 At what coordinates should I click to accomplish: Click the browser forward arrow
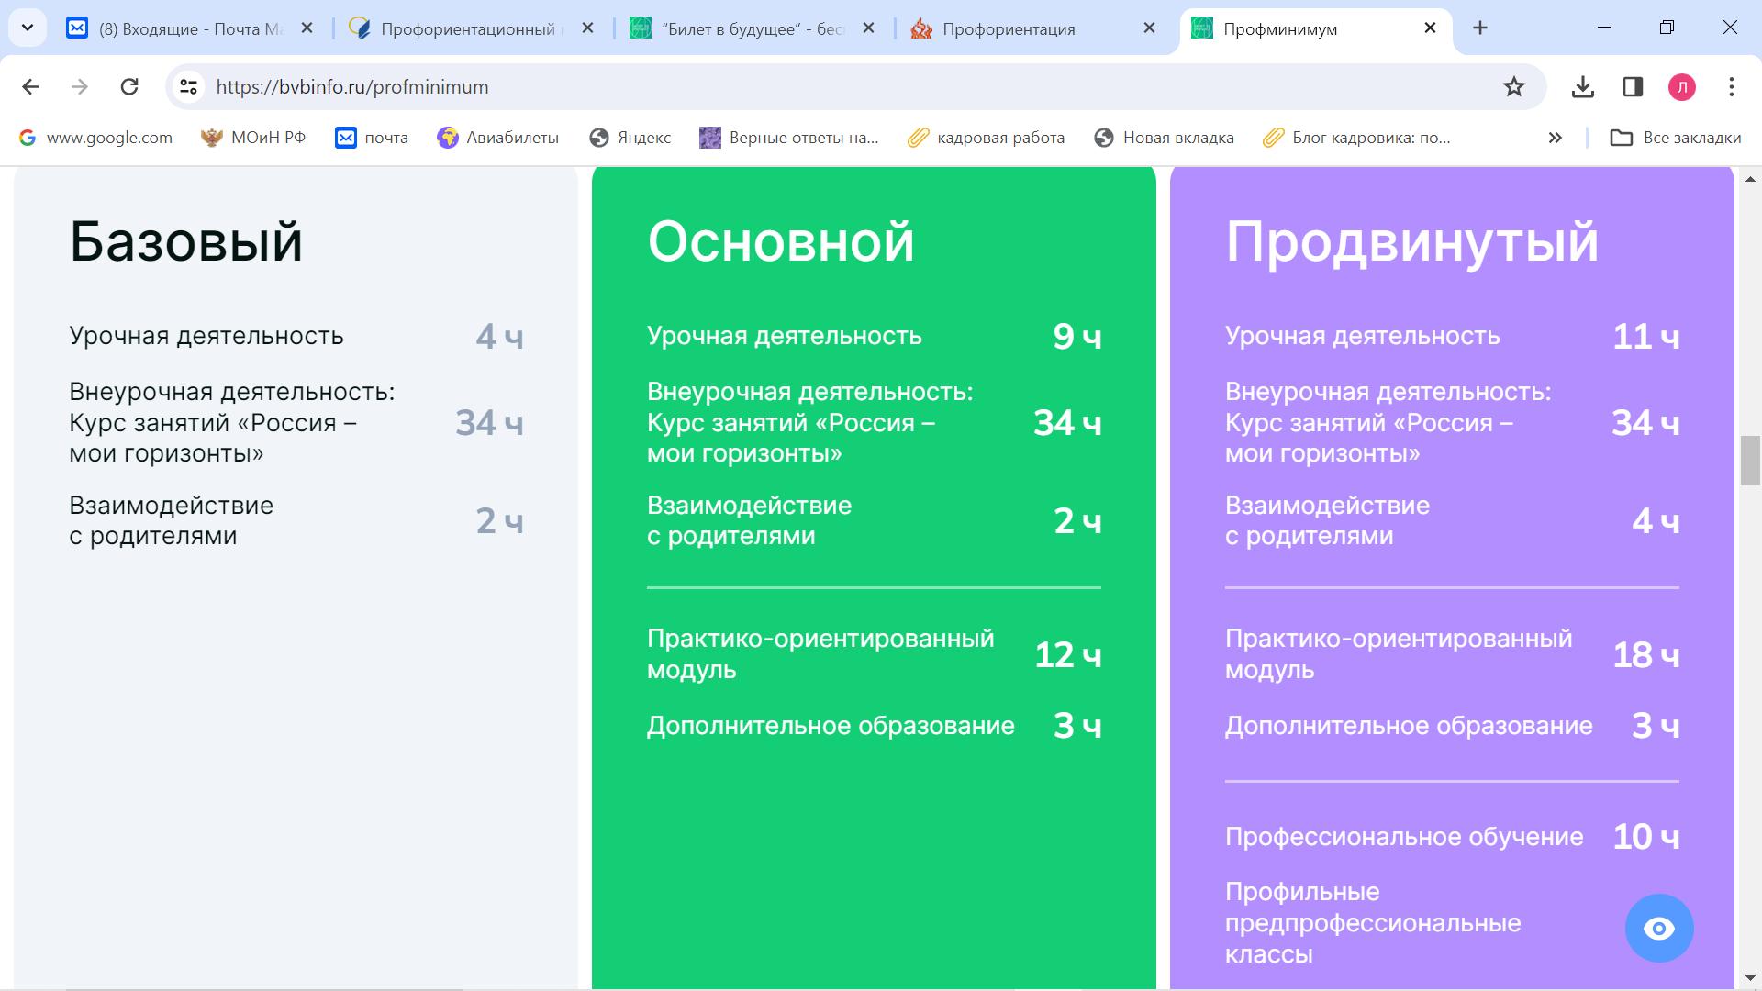[x=80, y=87]
